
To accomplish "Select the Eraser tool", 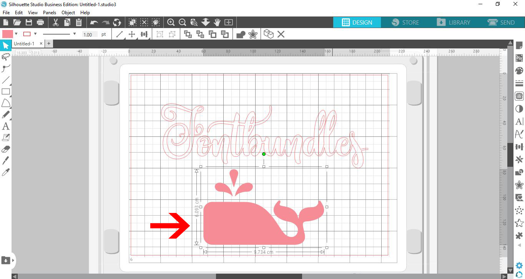I will (x=6, y=149).
